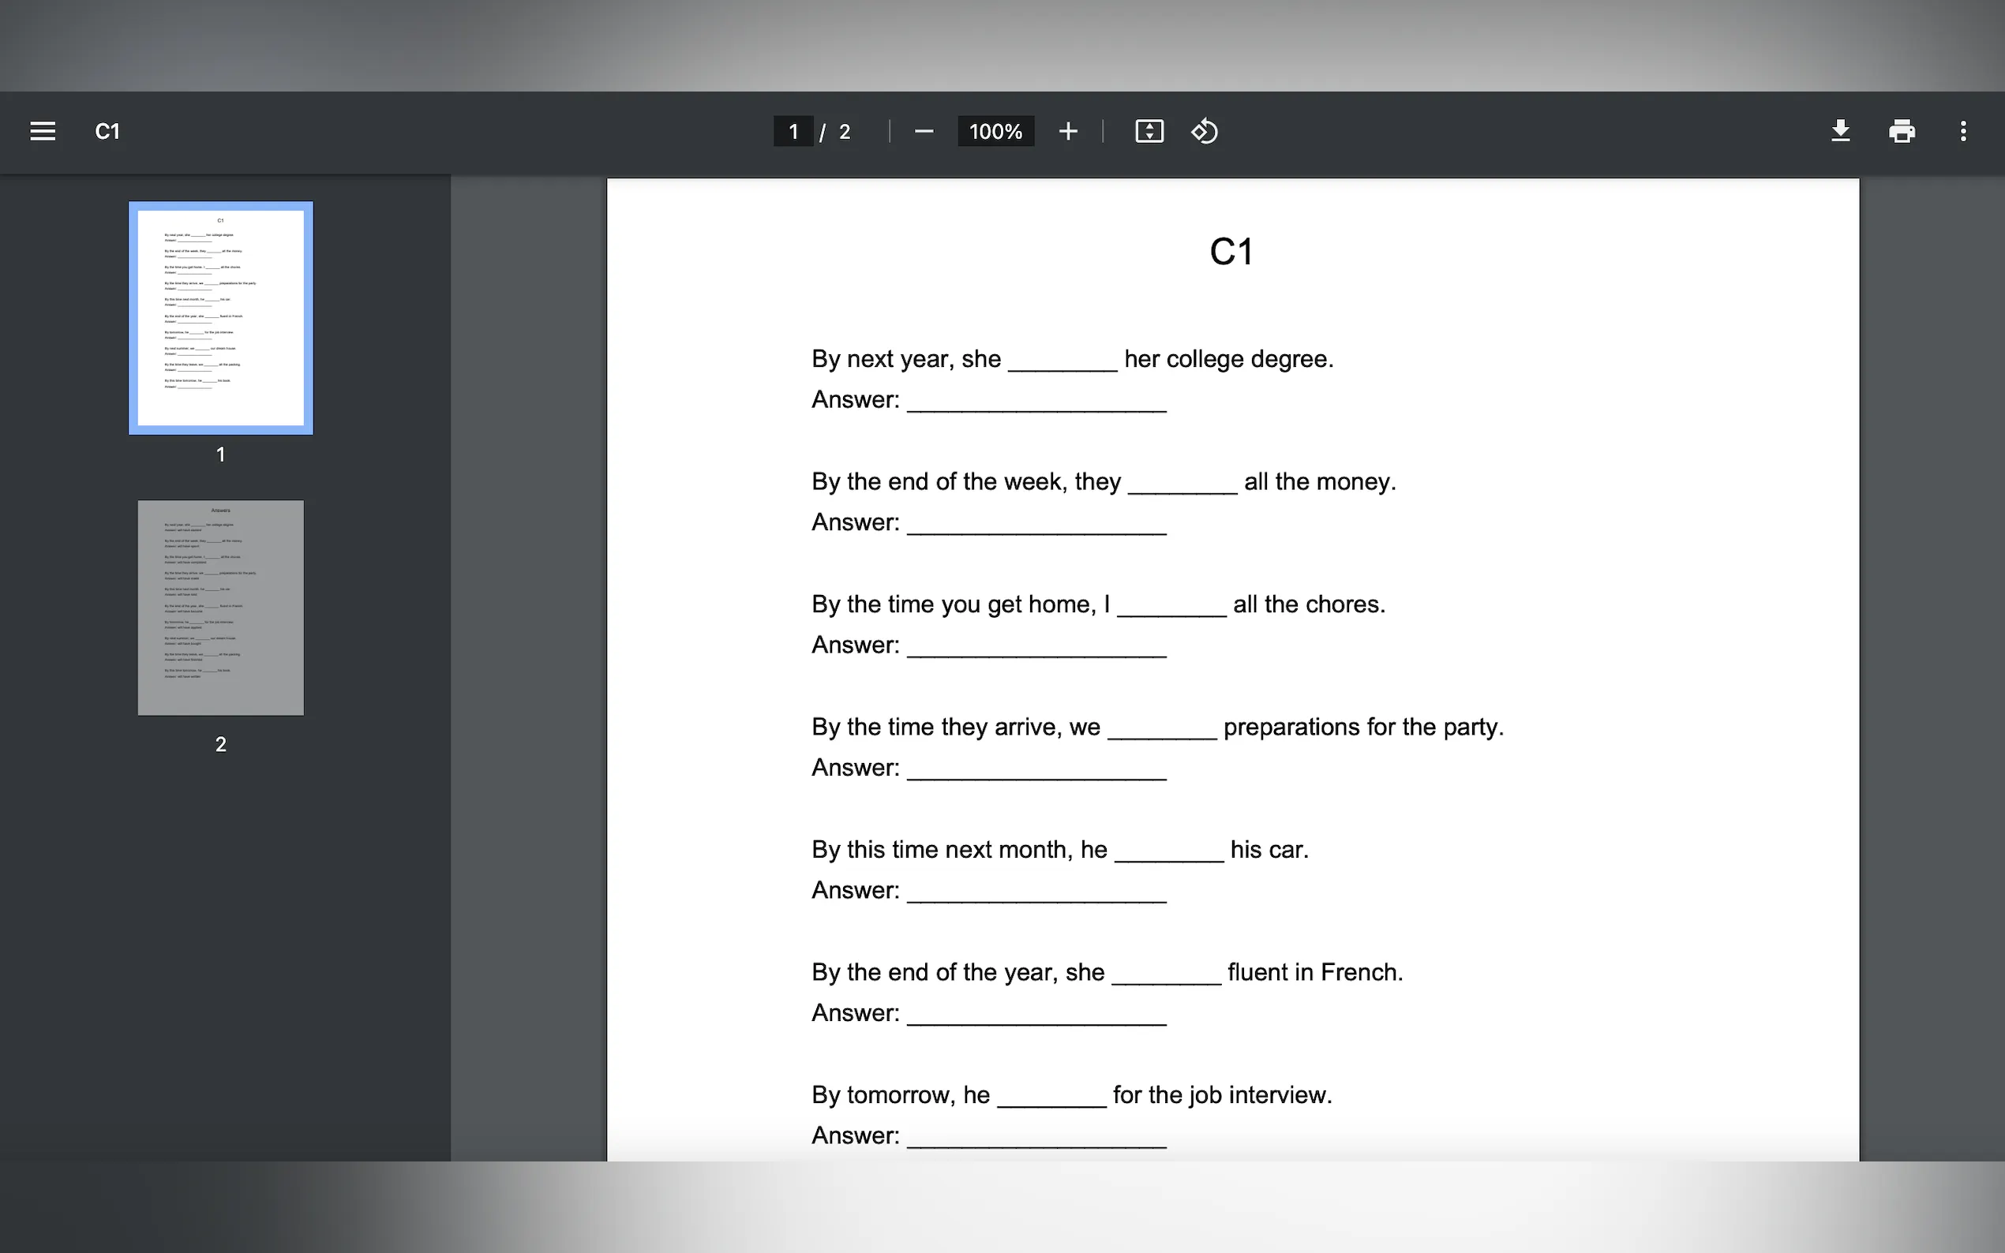Click the C1 document title in toolbar

pos(107,131)
